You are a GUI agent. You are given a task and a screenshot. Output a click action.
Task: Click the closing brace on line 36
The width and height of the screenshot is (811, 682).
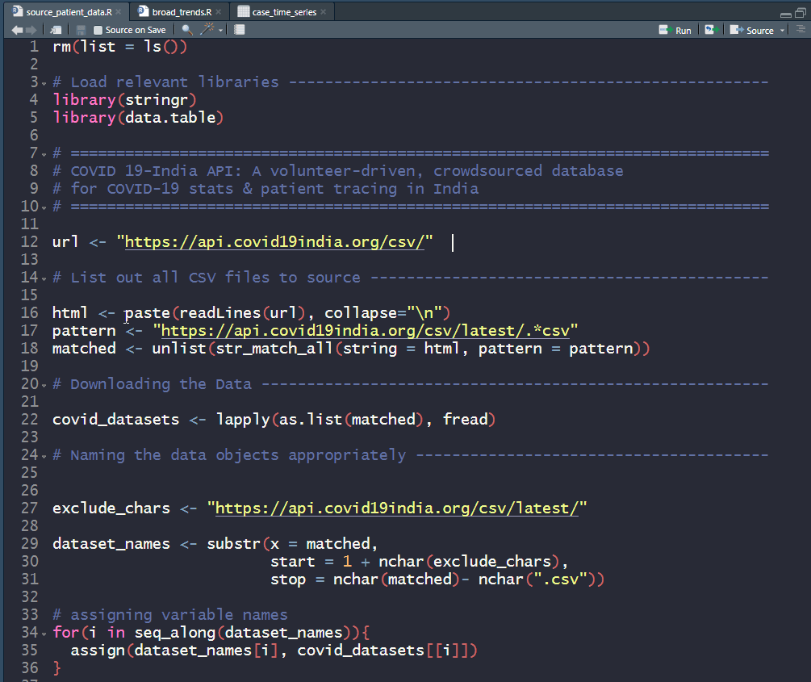click(x=57, y=668)
